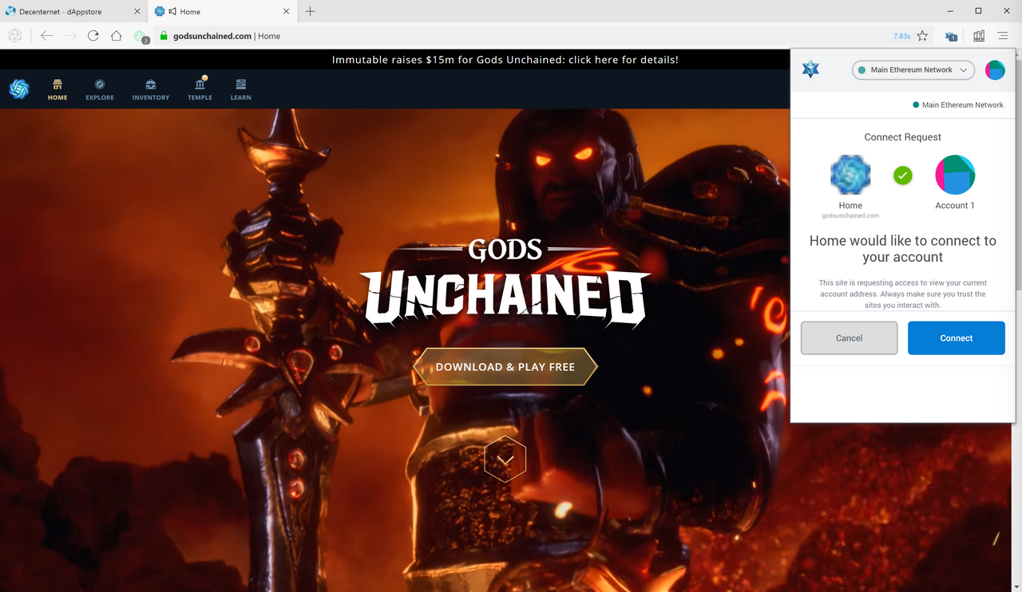This screenshot has height=592, width=1022.
Task: Switch to the Decenternet - dAppstore tab
Action: (73, 11)
